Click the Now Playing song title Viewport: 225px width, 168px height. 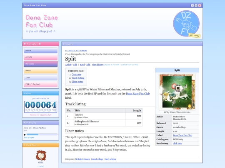(x=35, y=128)
